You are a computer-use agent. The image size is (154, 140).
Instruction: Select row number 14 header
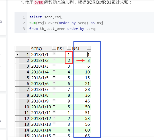[x=25, y=130]
